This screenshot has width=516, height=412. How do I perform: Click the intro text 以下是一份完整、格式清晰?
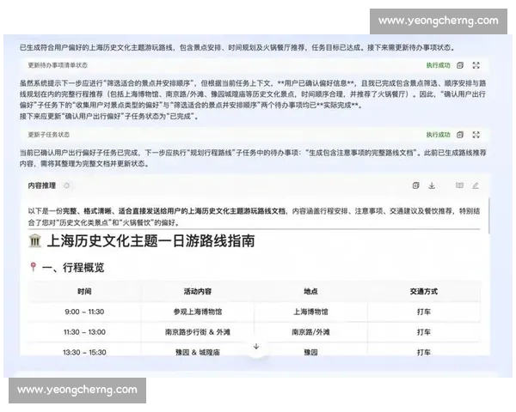254,217
